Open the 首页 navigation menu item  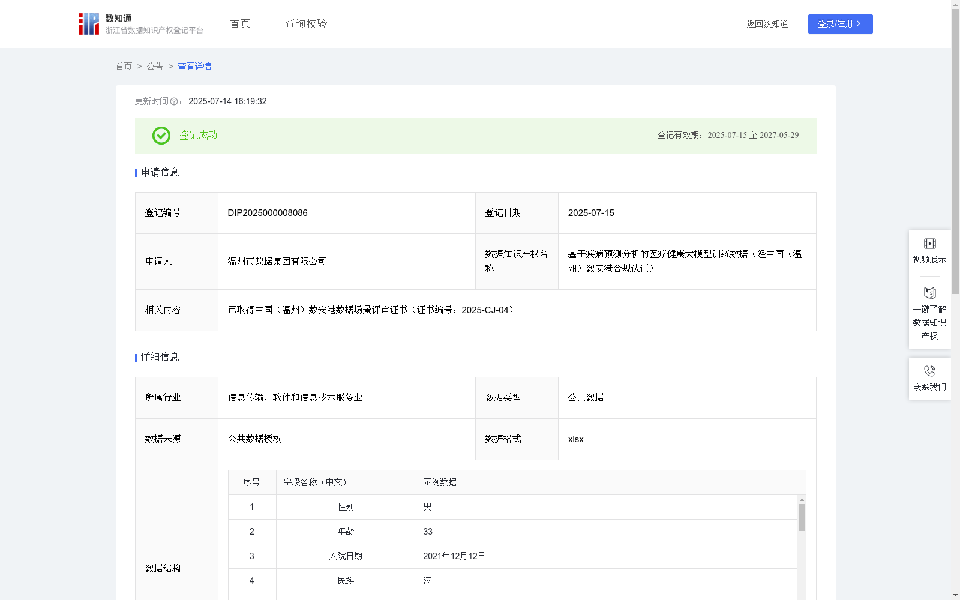tap(240, 24)
